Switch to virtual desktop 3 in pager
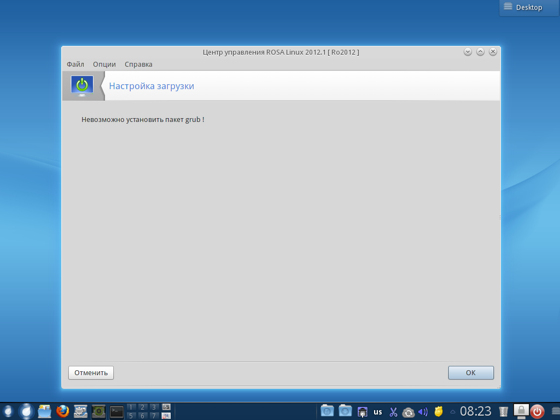The image size is (560, 420). [154, 407]
